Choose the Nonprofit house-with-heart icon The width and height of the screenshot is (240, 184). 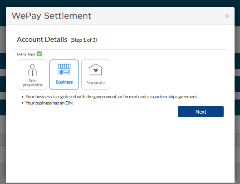[96, 70]
